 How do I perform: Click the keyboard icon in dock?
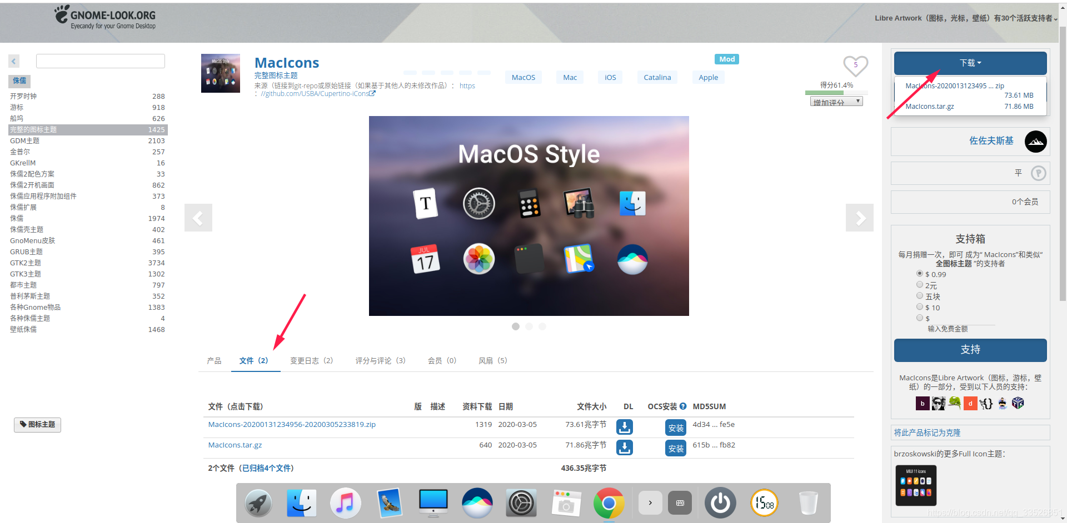[x=680, y=503]
